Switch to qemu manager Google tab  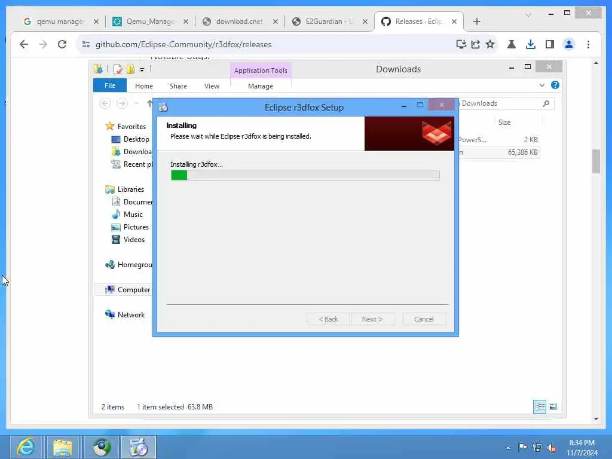tap(60, 22)
